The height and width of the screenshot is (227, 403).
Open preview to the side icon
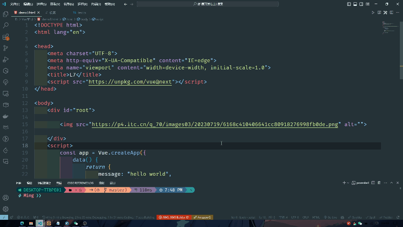tap(379, 12)
